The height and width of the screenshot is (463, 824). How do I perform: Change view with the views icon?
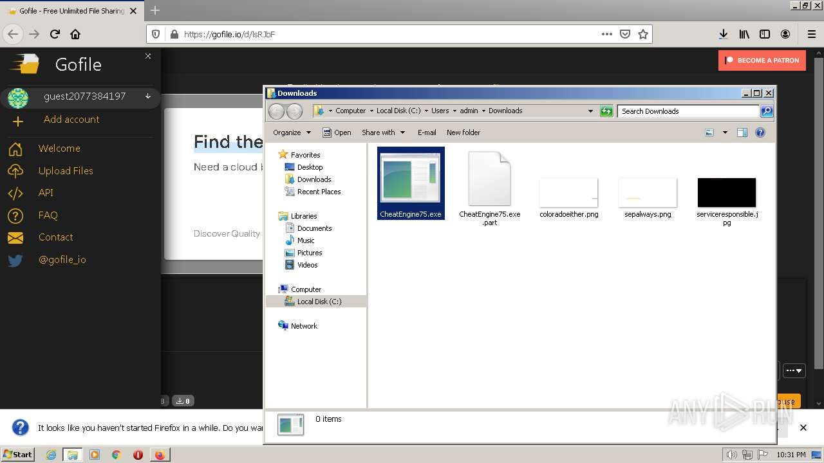[x=709, y=132]
